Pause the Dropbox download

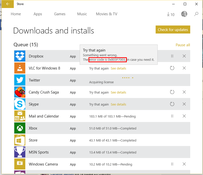[x=172, y=56]
